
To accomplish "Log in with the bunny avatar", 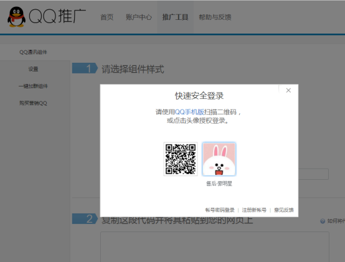I will [x=219, y=159].
